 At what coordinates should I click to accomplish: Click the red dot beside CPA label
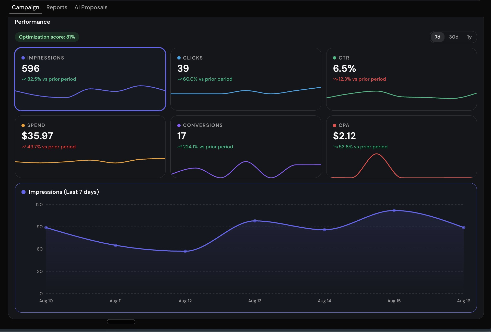pyautogui.click(x=334, y=125)
